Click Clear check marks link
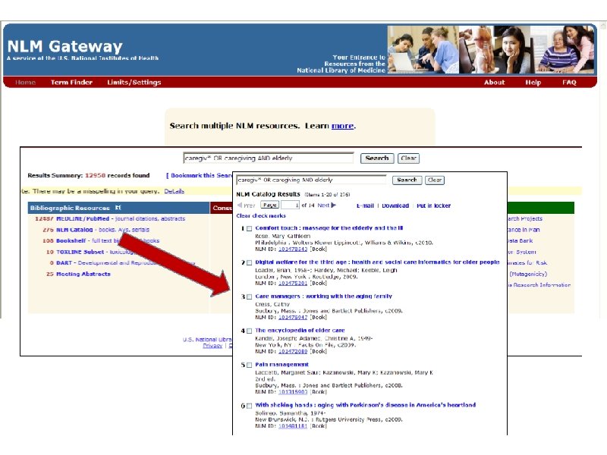The image size is (607, 455). point(261,216)
